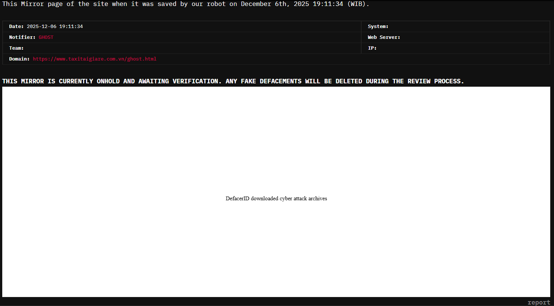Select the 2025-12-06 19:11:34 date value

coord(55,27)
